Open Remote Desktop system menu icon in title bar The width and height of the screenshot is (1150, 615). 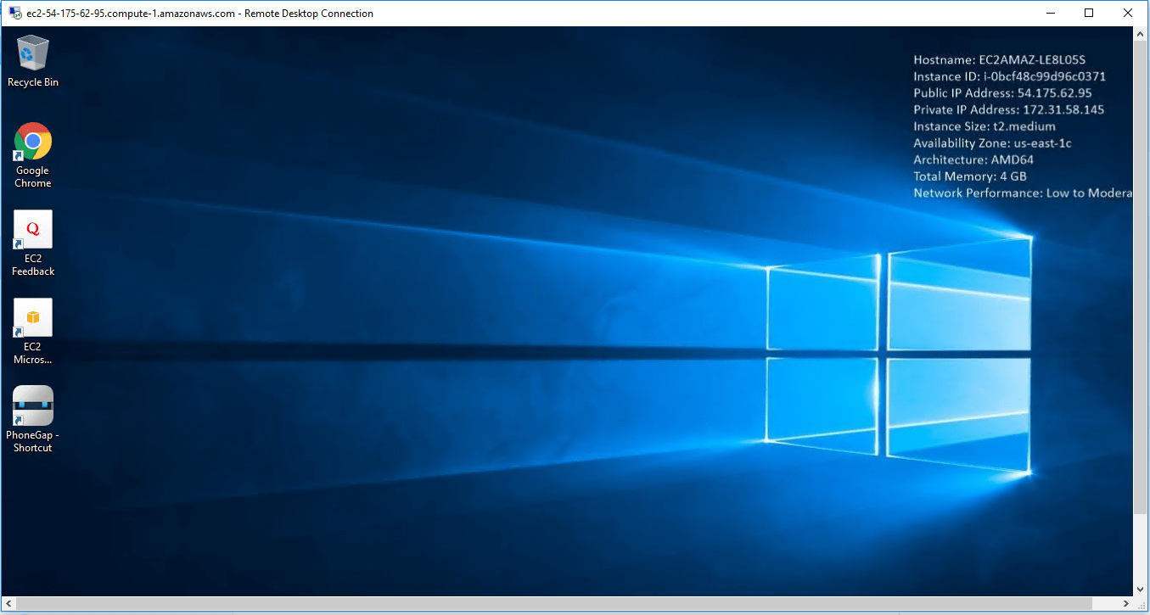(14, 13)
